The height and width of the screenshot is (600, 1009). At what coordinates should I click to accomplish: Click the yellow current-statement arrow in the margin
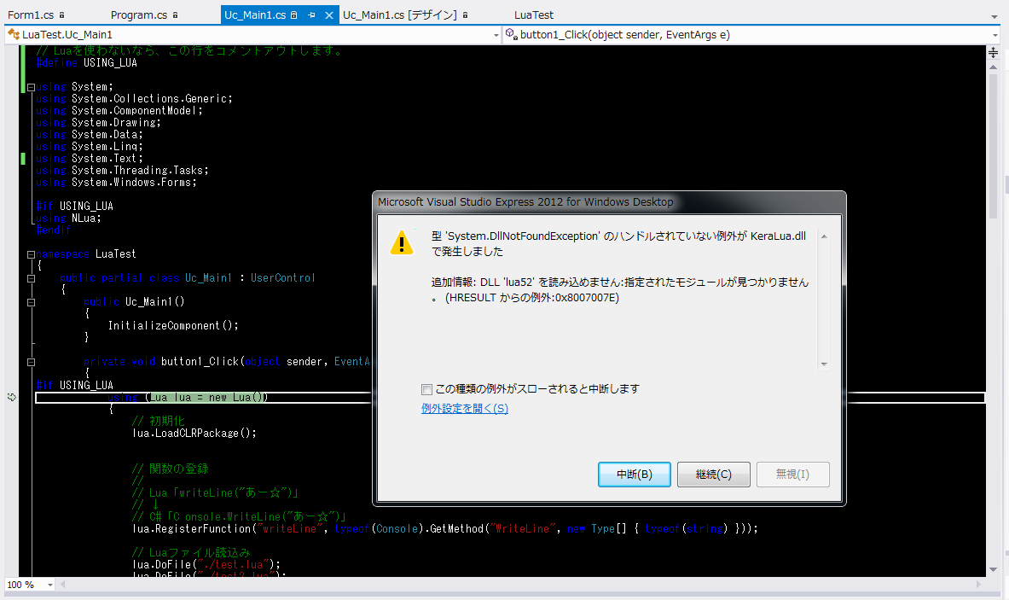click(12, 397)
